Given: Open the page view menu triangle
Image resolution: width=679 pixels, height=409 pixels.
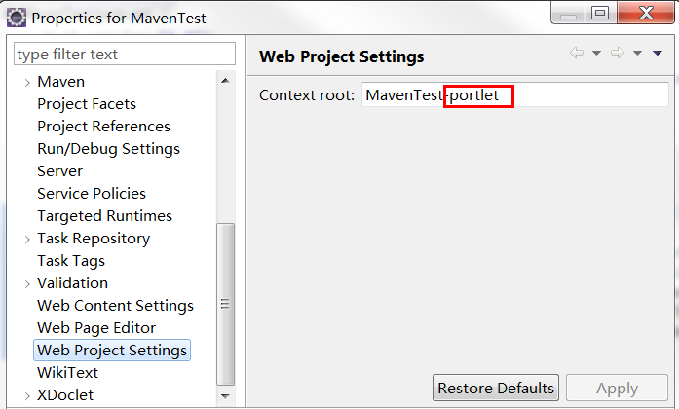Looking at the screenshot, I should (x=658, y=54).
